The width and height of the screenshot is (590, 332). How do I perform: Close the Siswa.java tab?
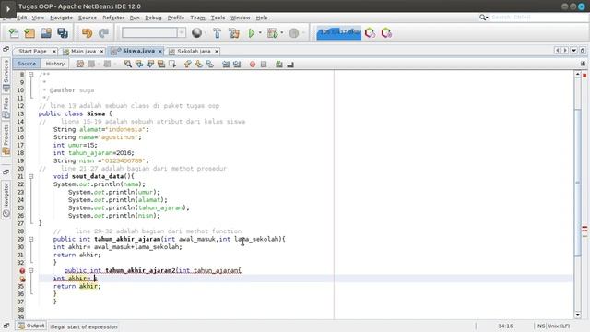[x=160, y=51]
